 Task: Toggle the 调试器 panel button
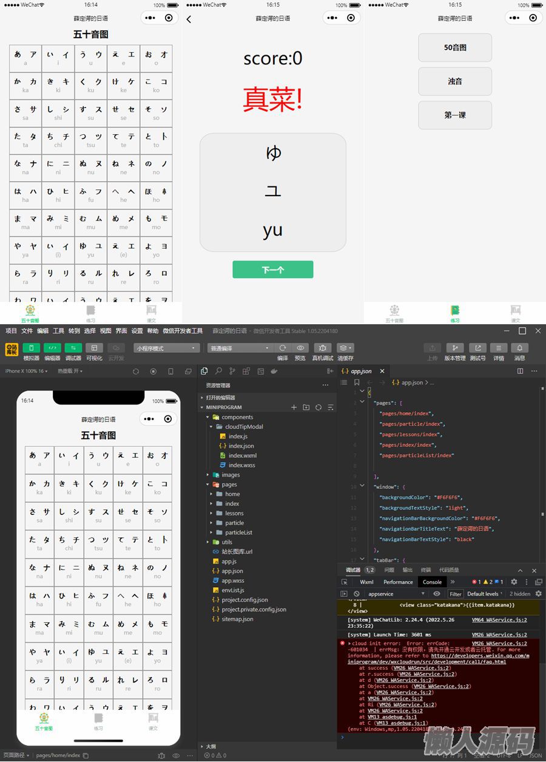[73, 348]
